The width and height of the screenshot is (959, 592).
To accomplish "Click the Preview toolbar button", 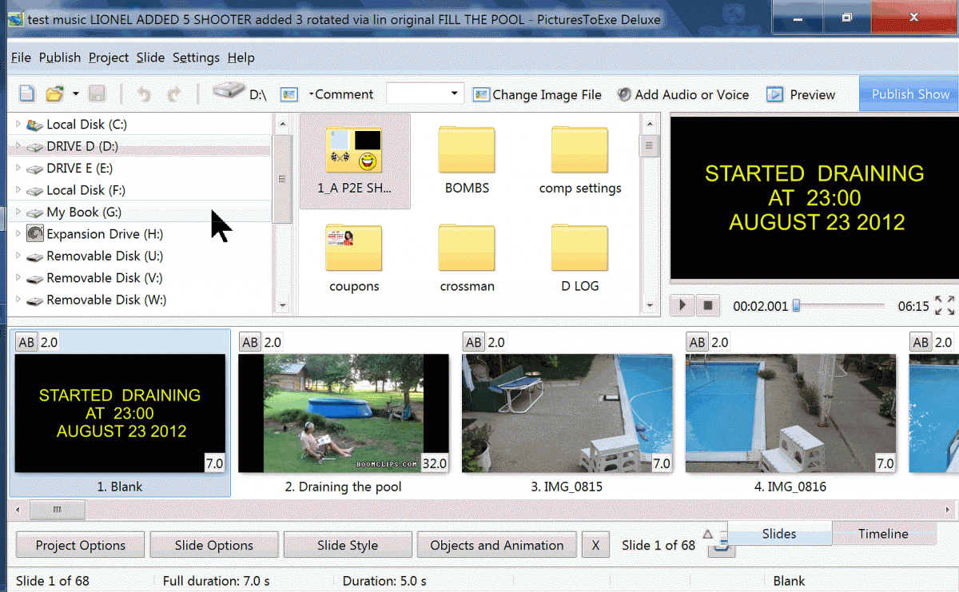I will tap(801, 94).
